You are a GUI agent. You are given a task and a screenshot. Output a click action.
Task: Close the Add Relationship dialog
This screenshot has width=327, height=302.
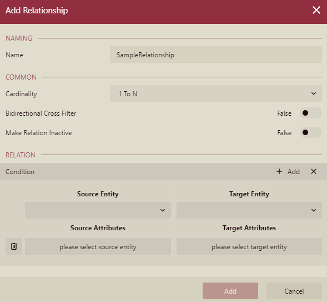click(x=316, y=10)
